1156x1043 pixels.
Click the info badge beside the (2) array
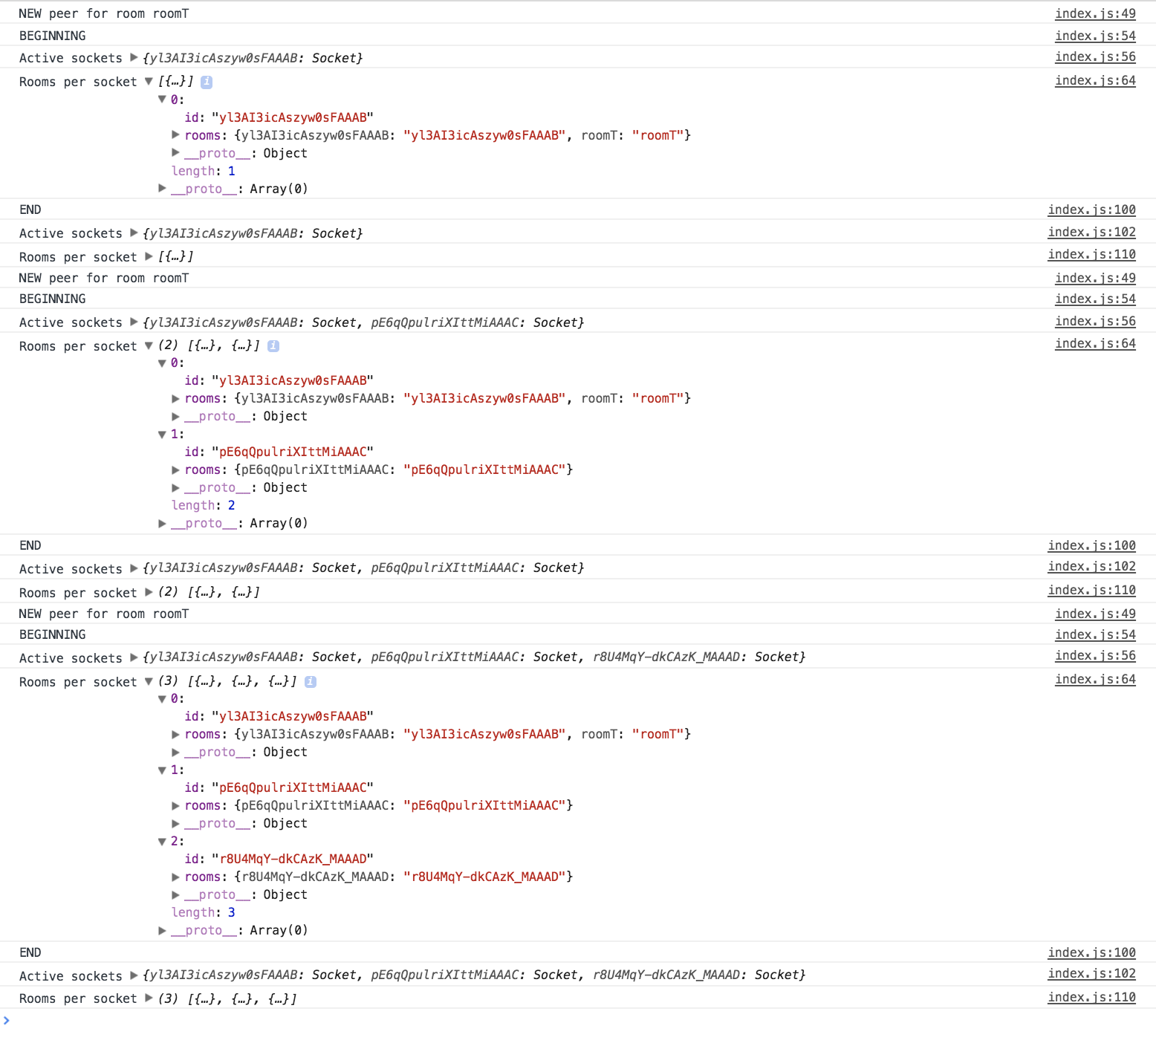point(273,345)
